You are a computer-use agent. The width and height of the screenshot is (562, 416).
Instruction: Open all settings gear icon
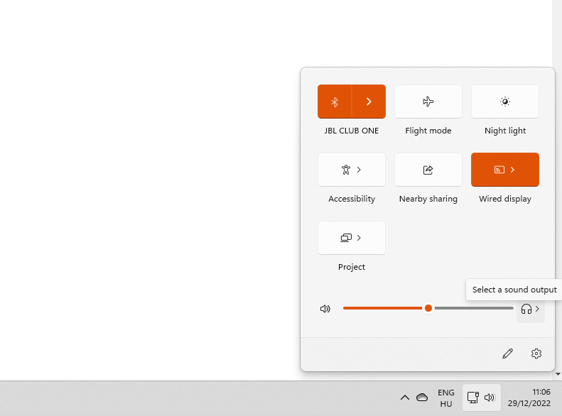tap(536, 354)
